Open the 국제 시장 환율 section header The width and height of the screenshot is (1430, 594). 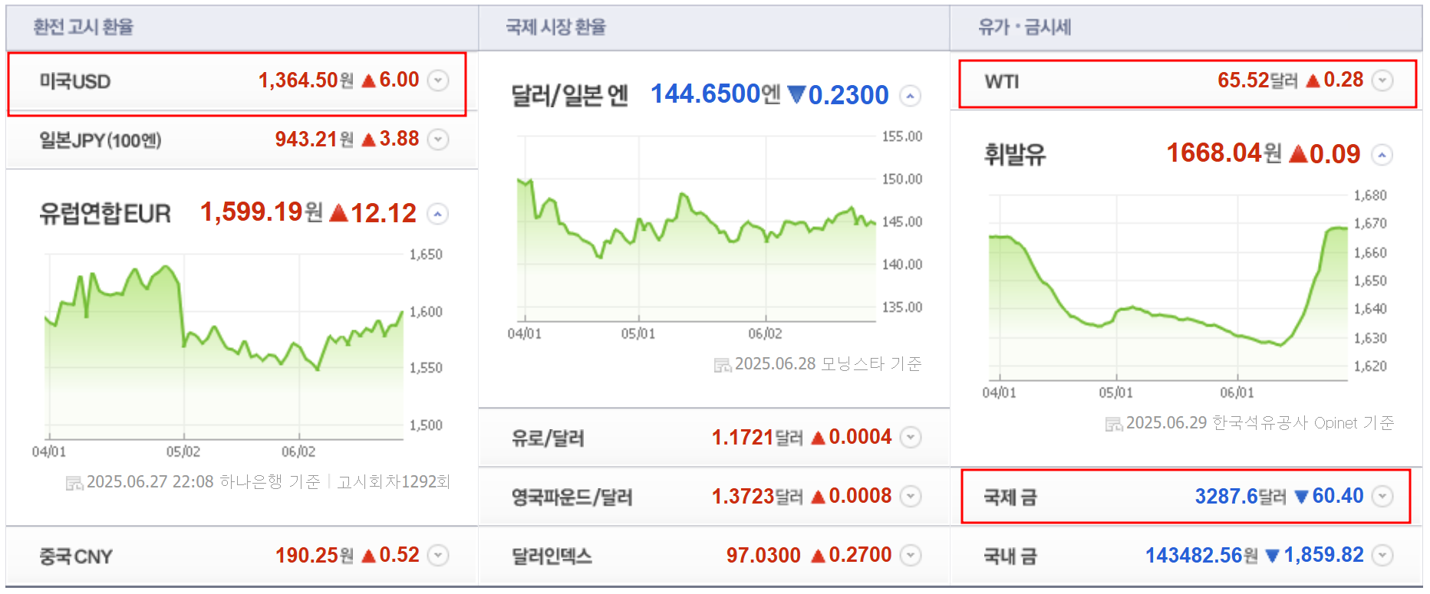(x=555, y=28)
